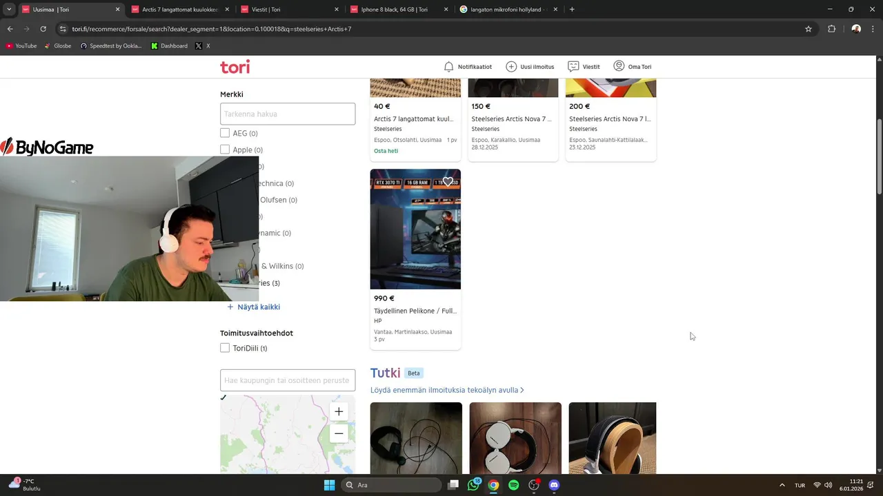883x496 pixels.
Task: Open Oma Tori profile icon
Action: (619, 66)
